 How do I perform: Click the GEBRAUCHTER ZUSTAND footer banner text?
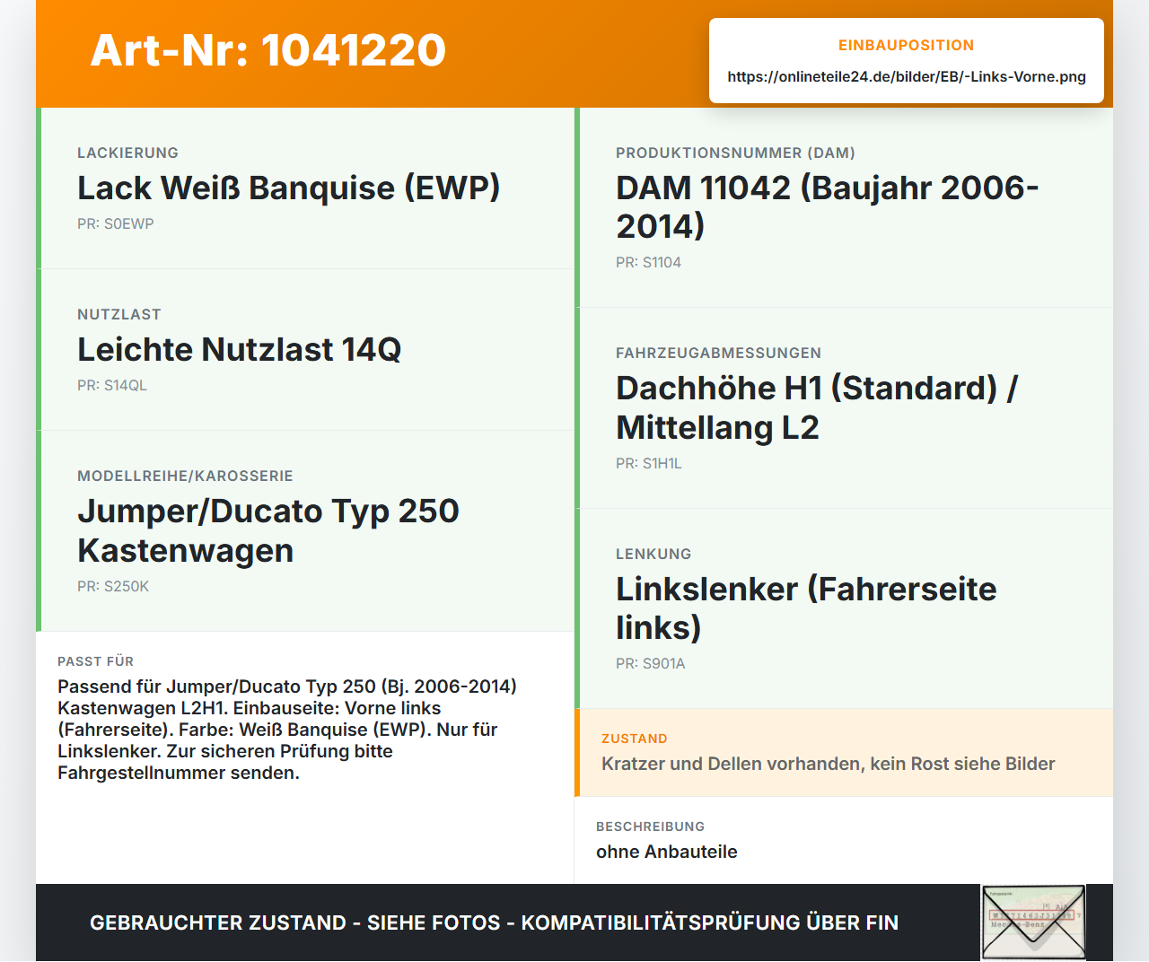tap(494, 923)
